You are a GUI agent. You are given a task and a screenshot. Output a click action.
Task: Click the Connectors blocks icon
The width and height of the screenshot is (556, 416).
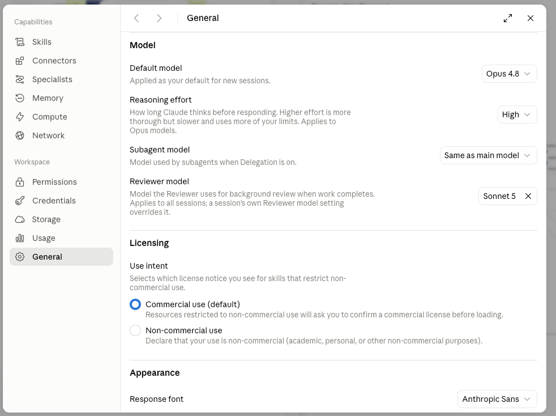pos(20,61)
